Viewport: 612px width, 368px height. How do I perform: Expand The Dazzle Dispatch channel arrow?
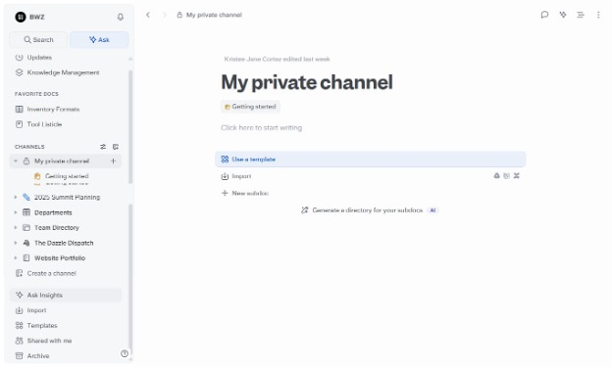pos(16,243)
